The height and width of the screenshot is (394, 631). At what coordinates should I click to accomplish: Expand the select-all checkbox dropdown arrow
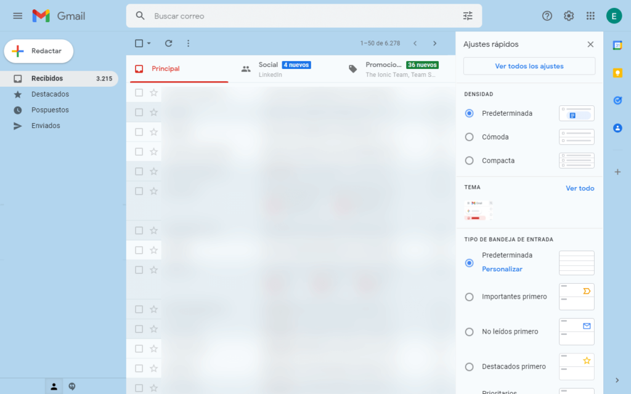point(149,44)
